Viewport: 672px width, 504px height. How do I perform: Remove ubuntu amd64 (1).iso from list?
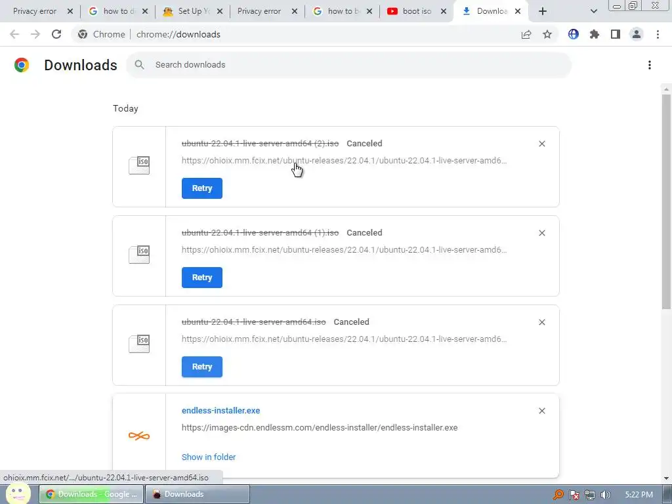click(x=541, y=233)
